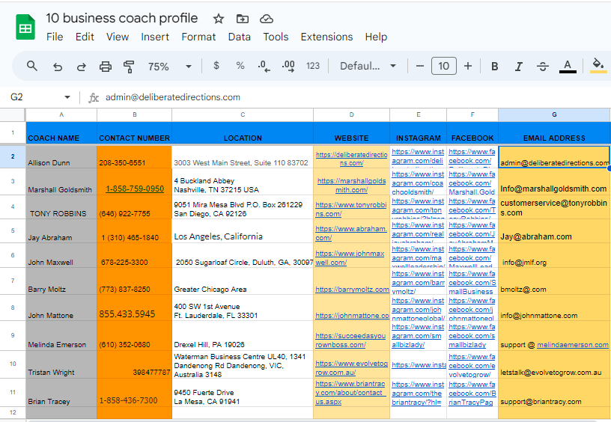Select row 5 header
This screenshot has height=422, width=611.
point(13,231)
